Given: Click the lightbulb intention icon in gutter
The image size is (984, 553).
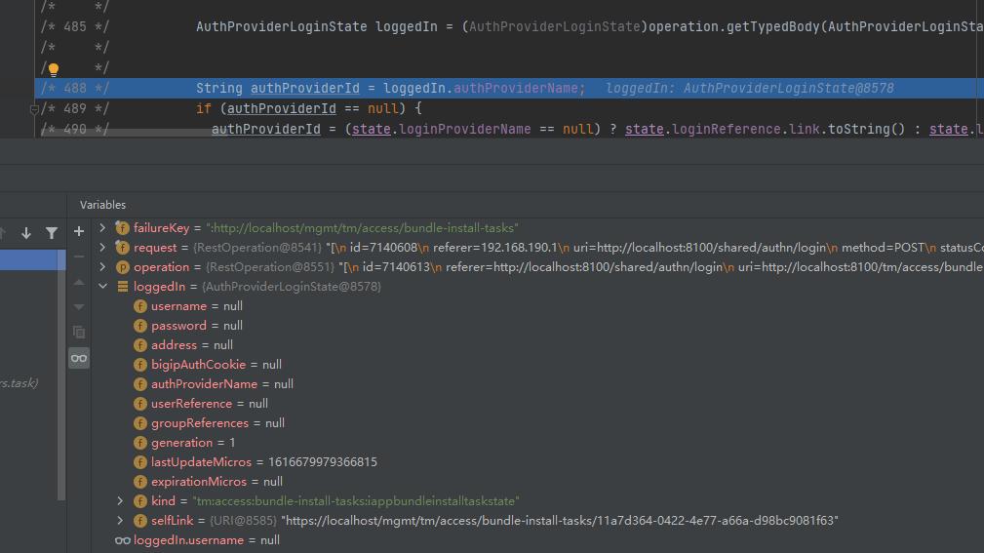Looking at the screenshot, I should (54, 69).
